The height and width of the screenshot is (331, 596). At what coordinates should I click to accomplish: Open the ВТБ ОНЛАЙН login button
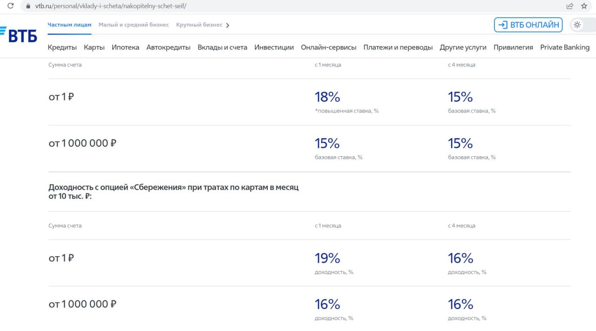[x=528, y=25]
